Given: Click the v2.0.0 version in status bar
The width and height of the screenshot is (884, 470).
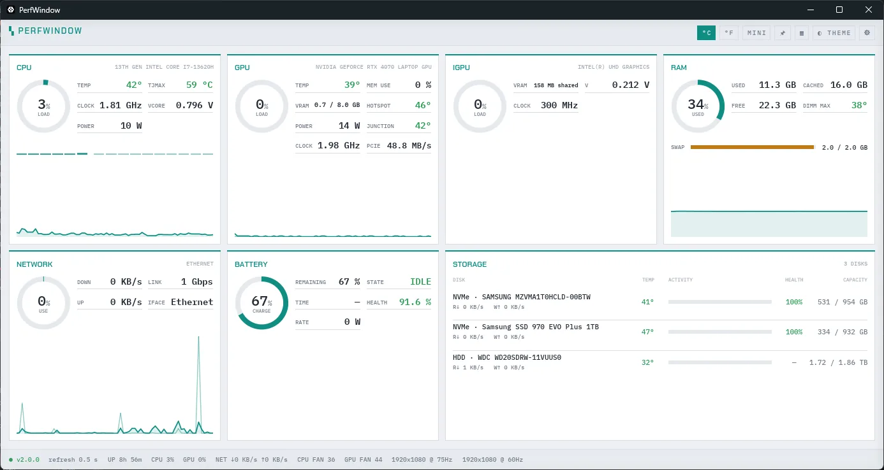Looking at the screenshot, I should point(28,459).
